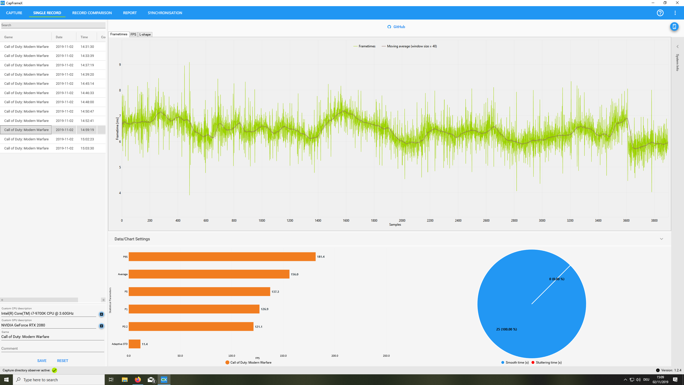Image resolution: width=684 pixels, height=385 pixels.
Task: Switch to the Record Comparison tab
Action: point(92,13)
